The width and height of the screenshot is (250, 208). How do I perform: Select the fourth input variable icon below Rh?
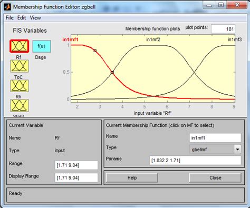coord(20,105)
